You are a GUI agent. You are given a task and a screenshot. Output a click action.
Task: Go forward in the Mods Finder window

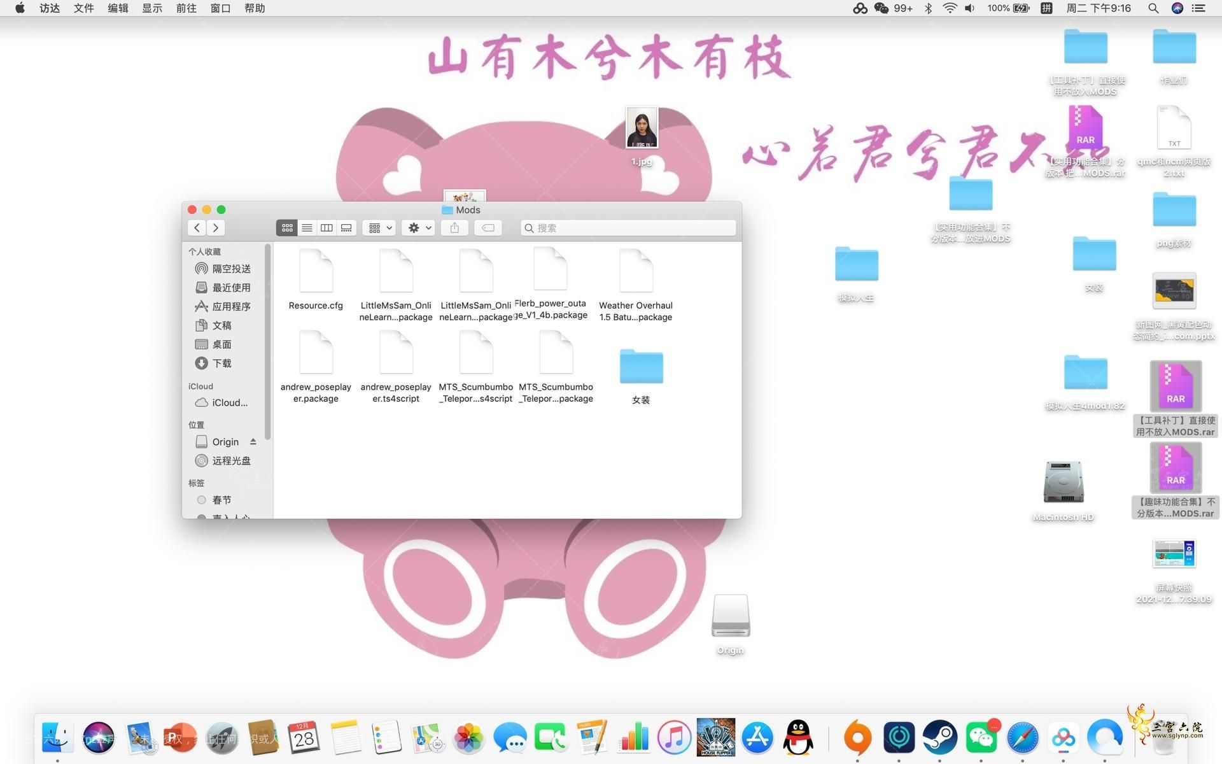coord(216,228)
